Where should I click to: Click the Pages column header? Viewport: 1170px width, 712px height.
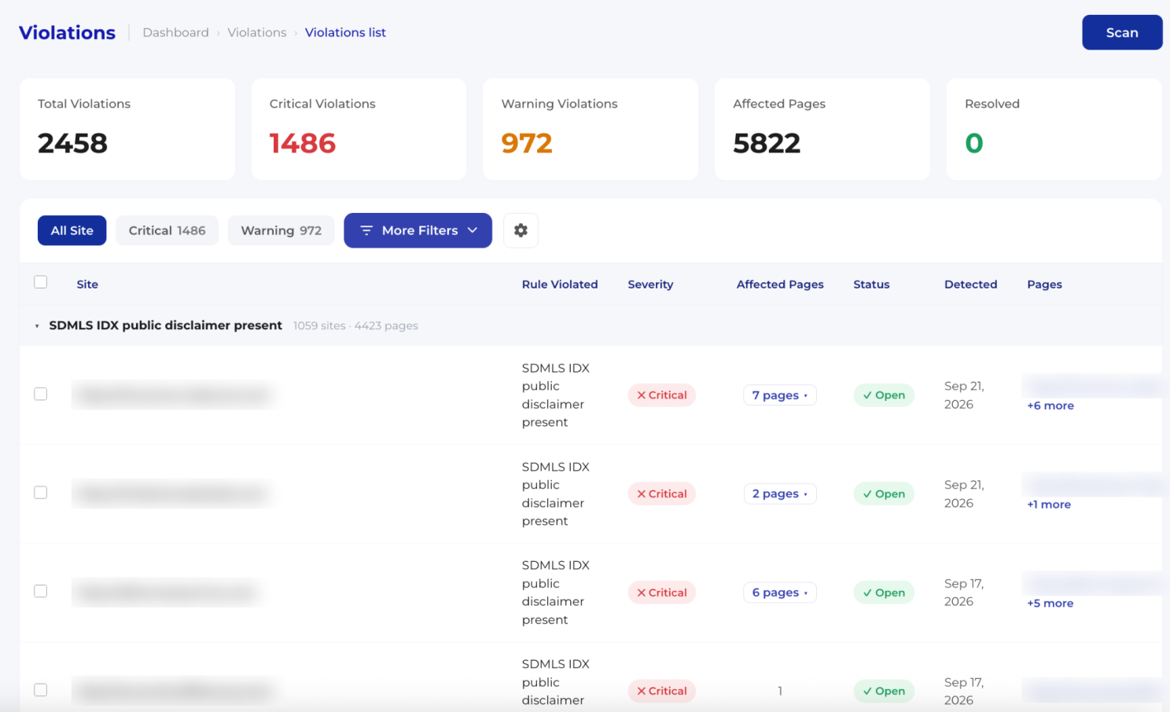tap(1044, 284)
